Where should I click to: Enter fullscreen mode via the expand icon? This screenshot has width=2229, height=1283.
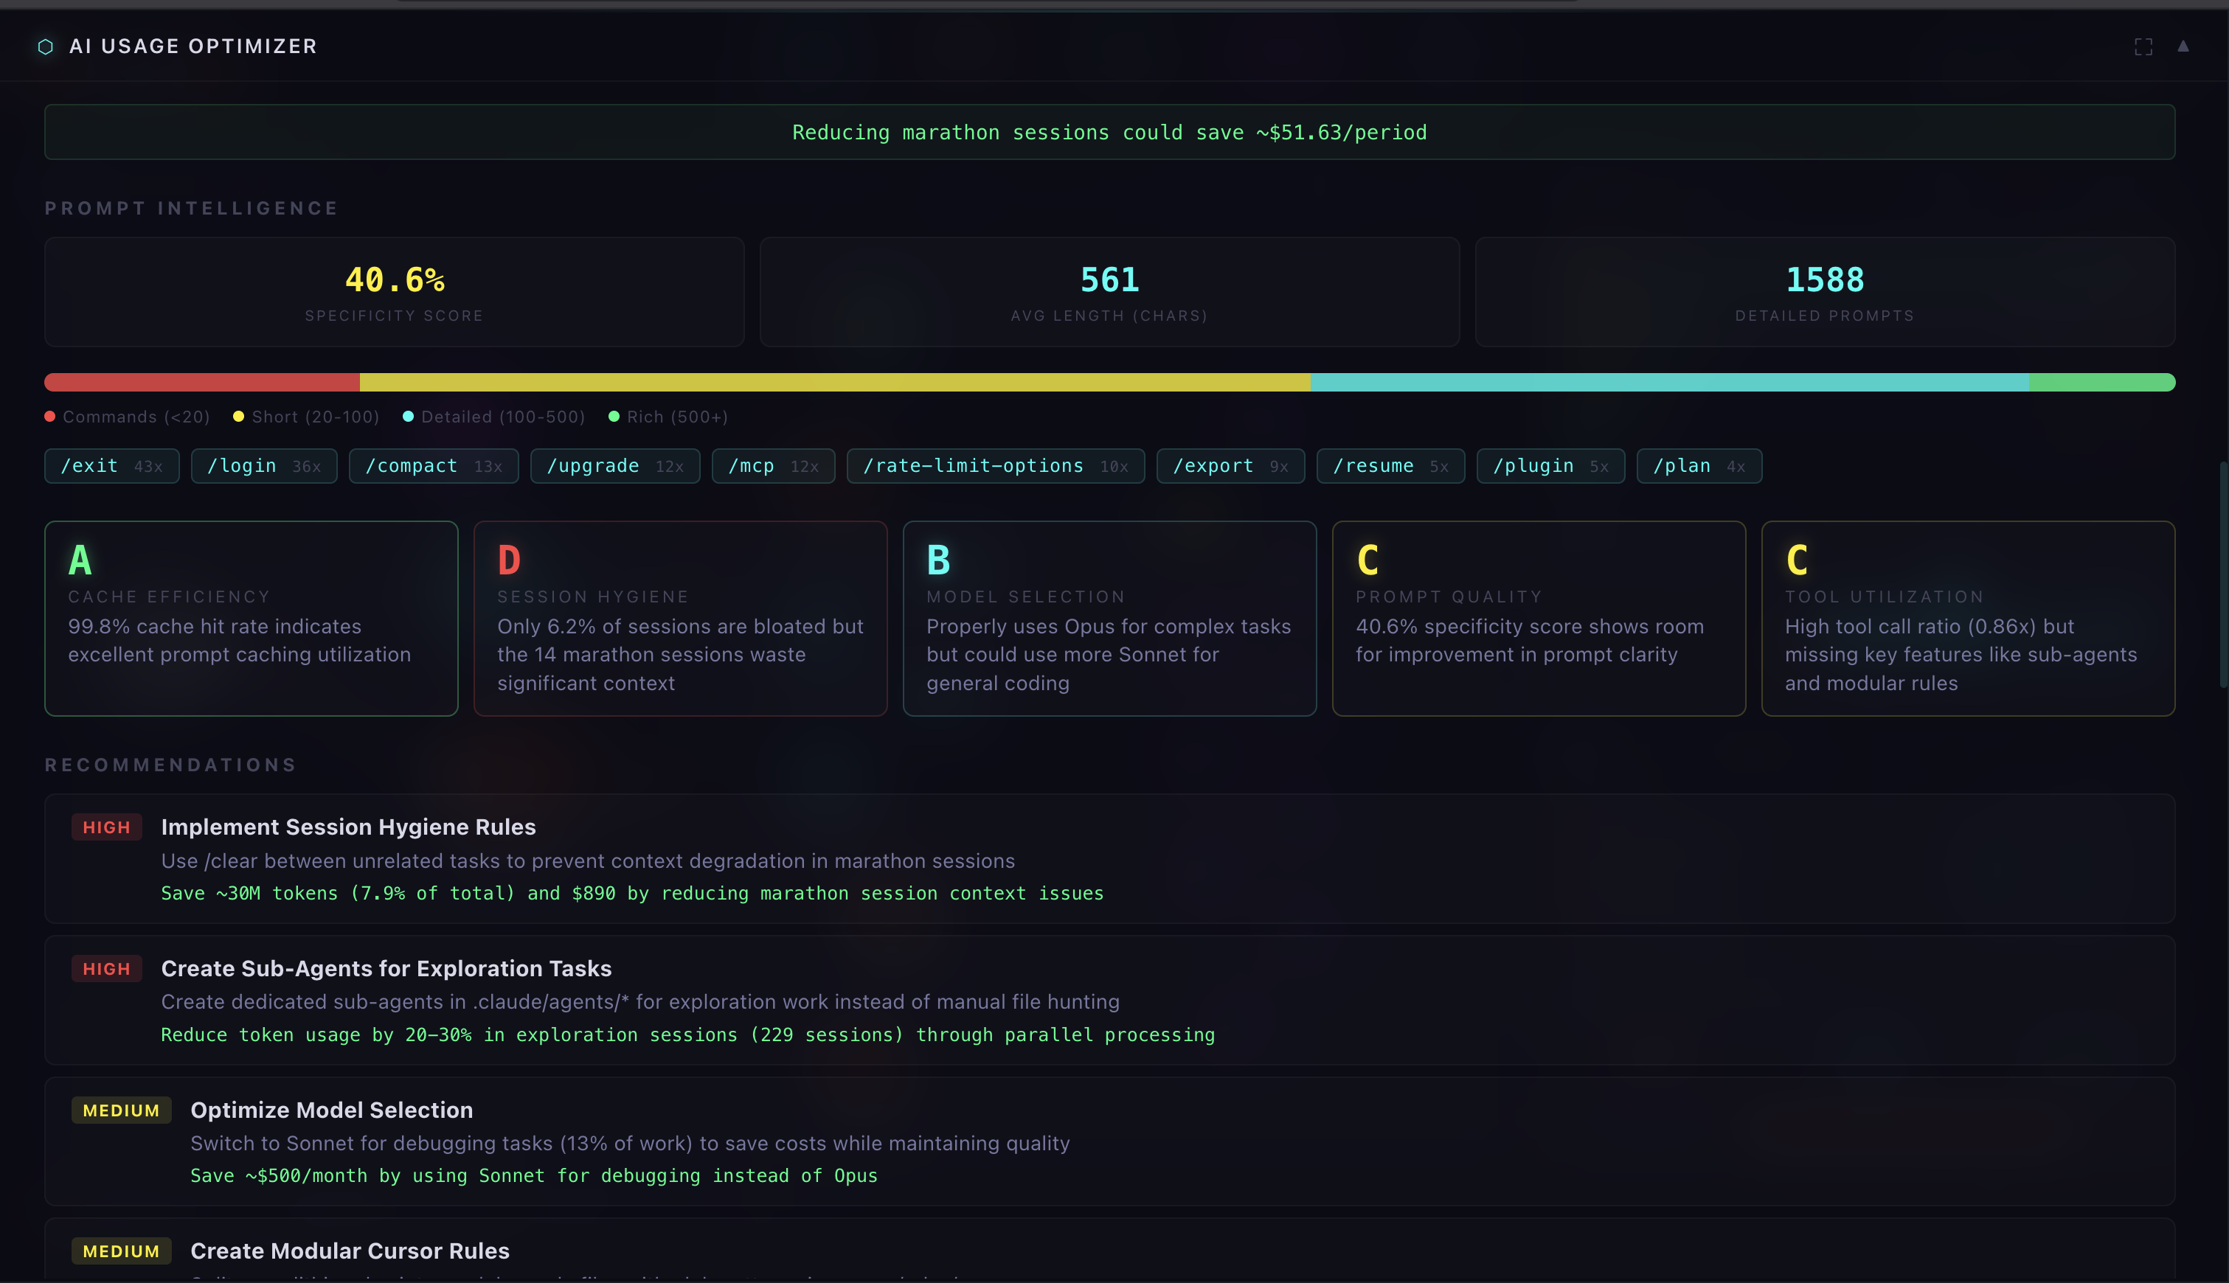click(2144, 46)
